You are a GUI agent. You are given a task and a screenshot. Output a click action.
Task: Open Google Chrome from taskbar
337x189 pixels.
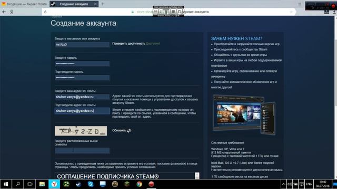coord(139,184)
